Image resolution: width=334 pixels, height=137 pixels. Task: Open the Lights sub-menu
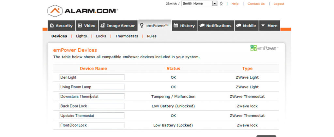coord(81,36)
